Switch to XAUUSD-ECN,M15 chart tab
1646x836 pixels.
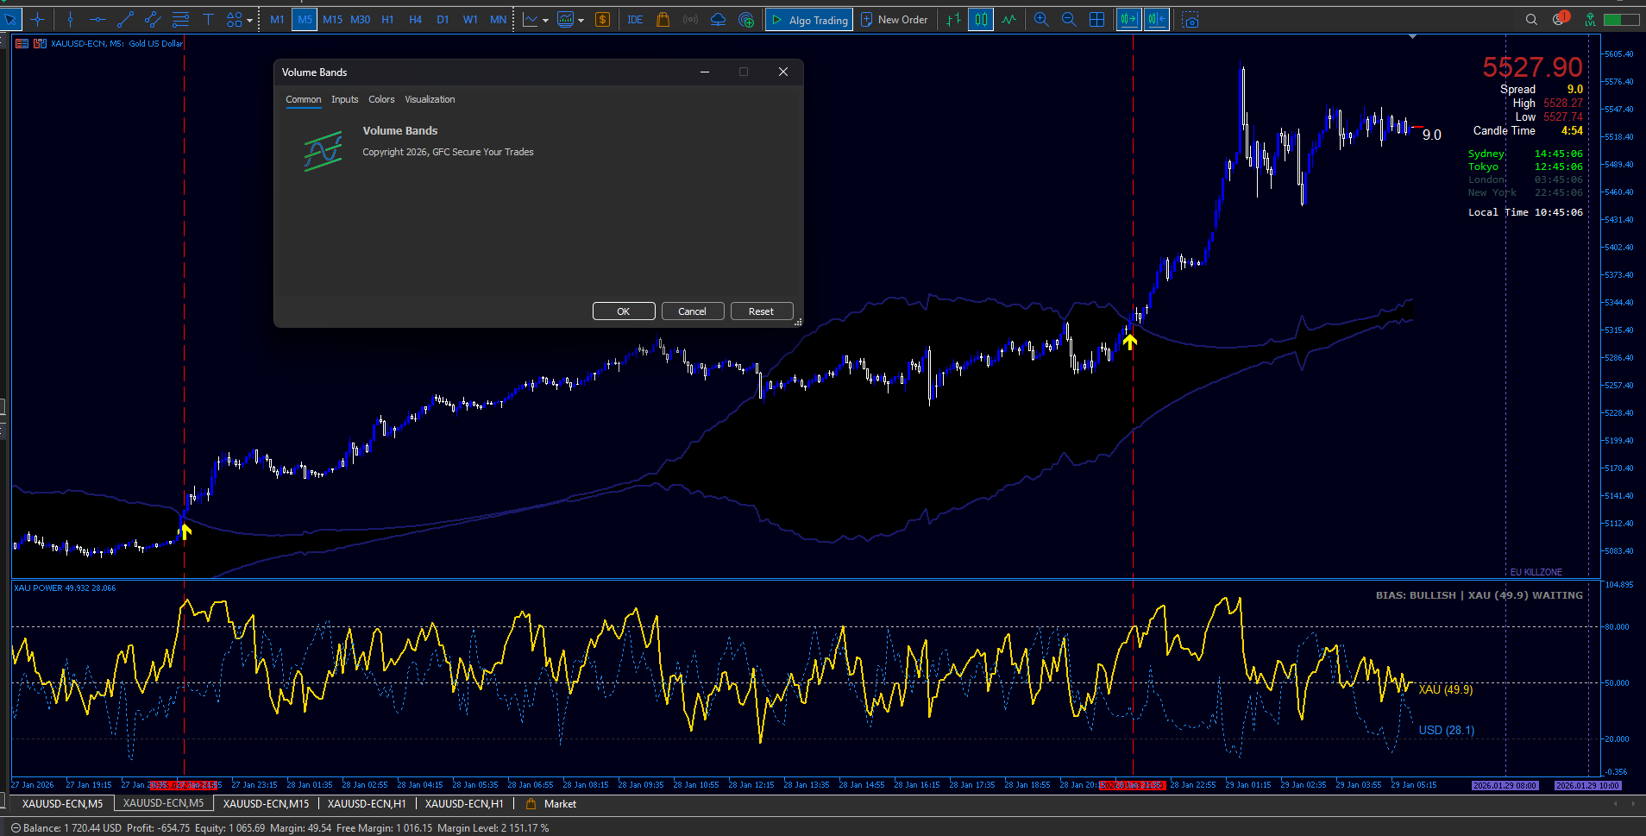click(266, 804)
